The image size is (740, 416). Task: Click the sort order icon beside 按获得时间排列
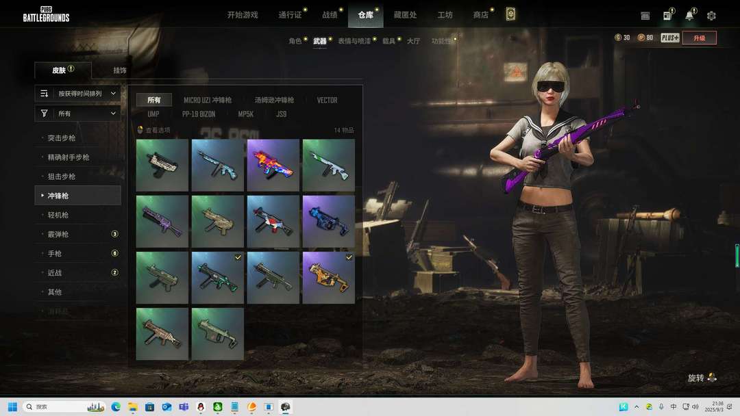[x=45, y=93]
